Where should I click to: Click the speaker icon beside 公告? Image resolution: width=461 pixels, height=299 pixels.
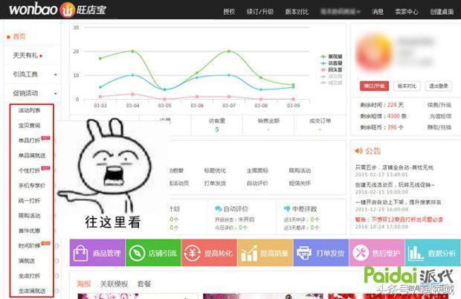pyautogui.click(x=358, y=151)
